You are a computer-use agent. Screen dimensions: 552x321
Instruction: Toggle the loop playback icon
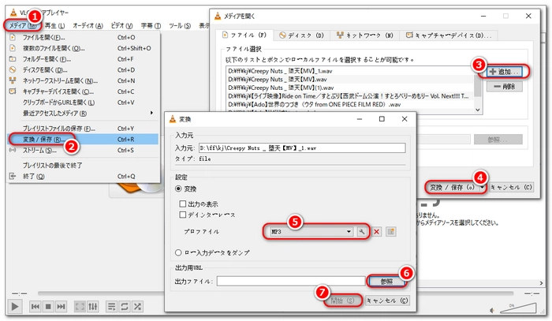tap(124, 306)
